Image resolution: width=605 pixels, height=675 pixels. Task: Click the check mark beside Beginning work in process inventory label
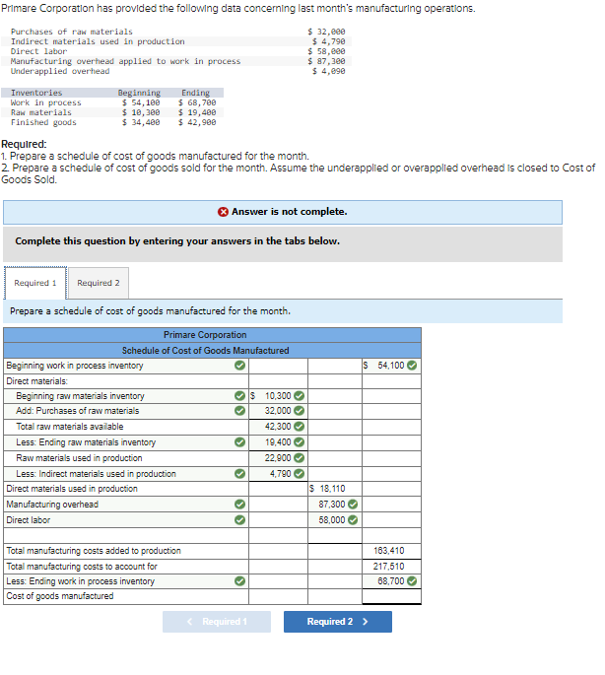click(x=239, y=366)
